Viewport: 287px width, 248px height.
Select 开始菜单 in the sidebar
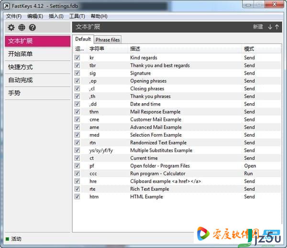point(37,54)
